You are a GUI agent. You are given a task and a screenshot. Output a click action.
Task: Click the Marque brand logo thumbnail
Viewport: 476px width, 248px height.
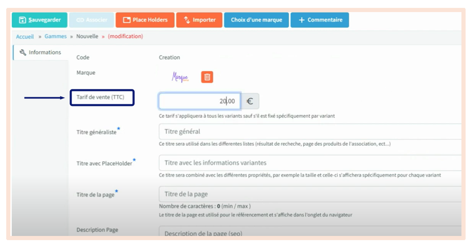(x=180, y=77)
